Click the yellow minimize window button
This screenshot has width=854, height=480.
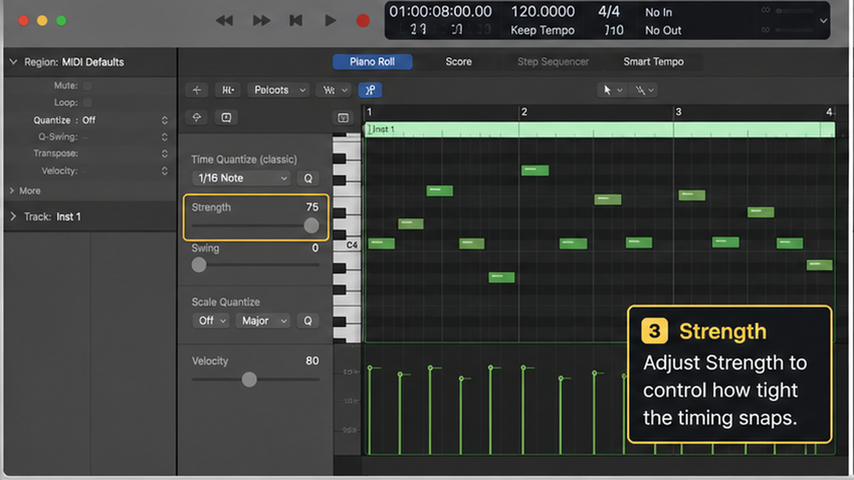[42, 21]
